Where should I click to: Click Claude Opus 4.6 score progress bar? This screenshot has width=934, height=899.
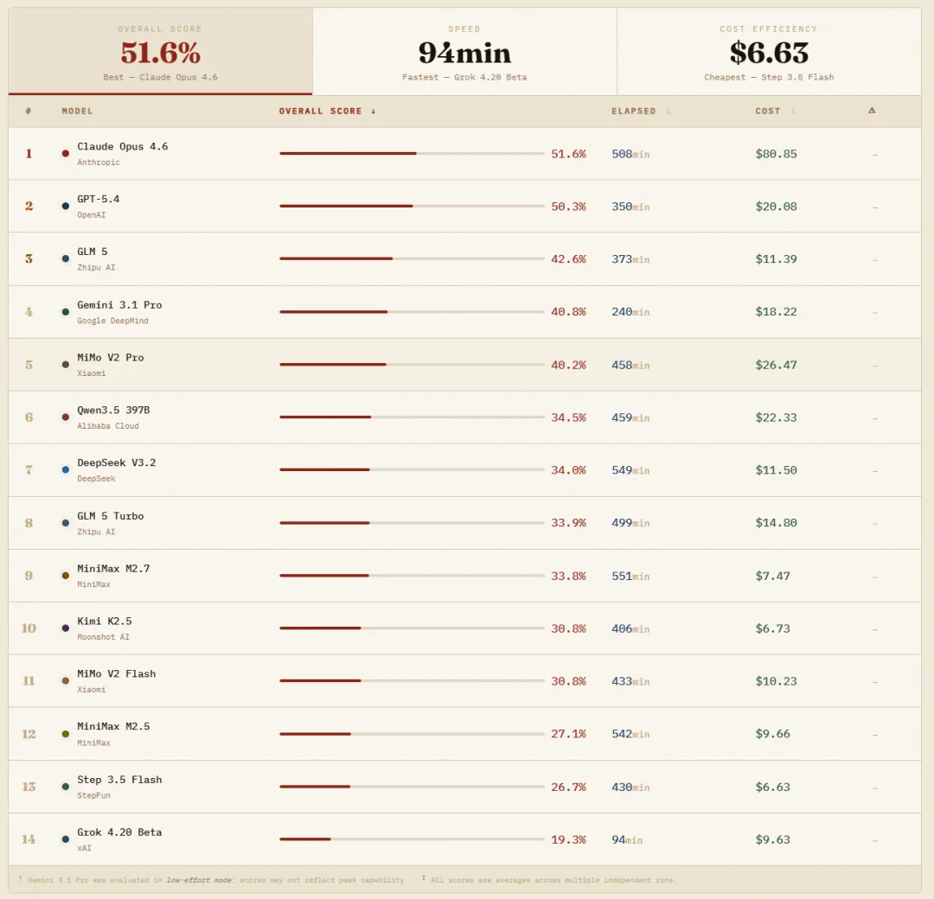412,154
